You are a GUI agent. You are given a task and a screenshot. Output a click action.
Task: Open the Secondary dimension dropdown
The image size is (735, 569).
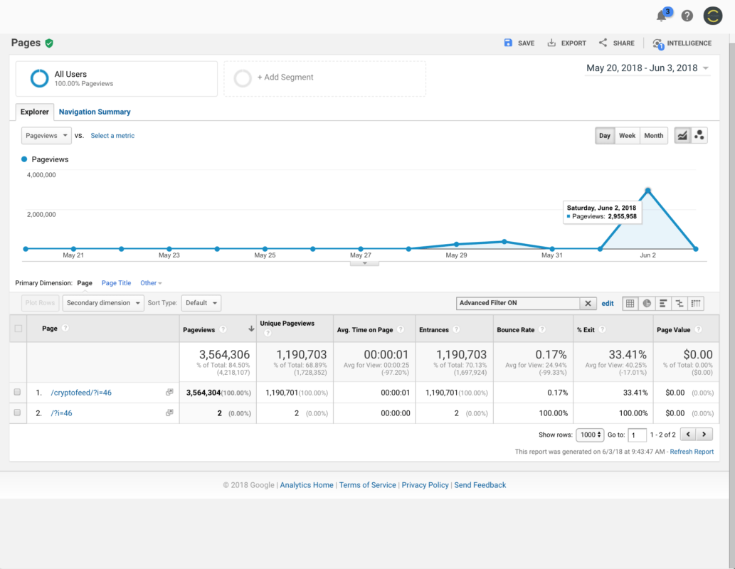pyautogui.click(x=102, y=303)
